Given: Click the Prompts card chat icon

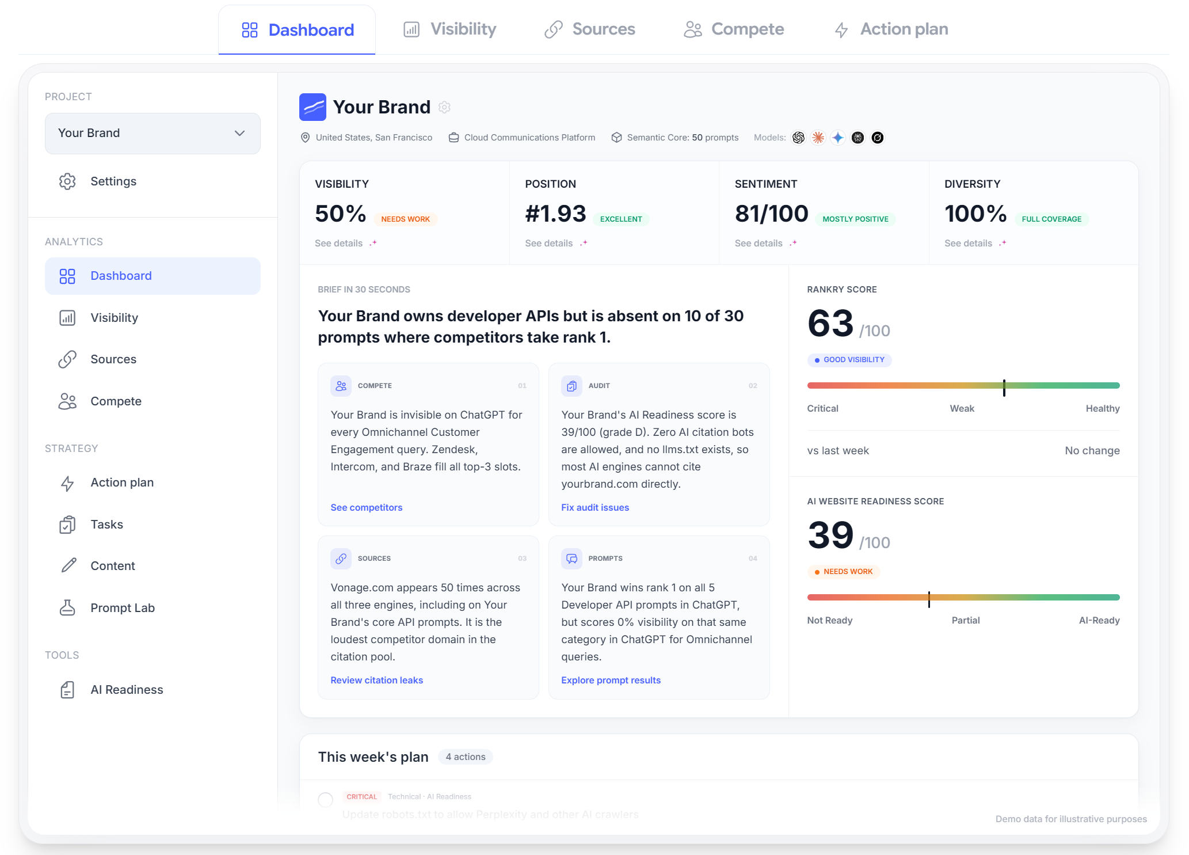Looking at the screenshot, I should (x=571, y=558).
